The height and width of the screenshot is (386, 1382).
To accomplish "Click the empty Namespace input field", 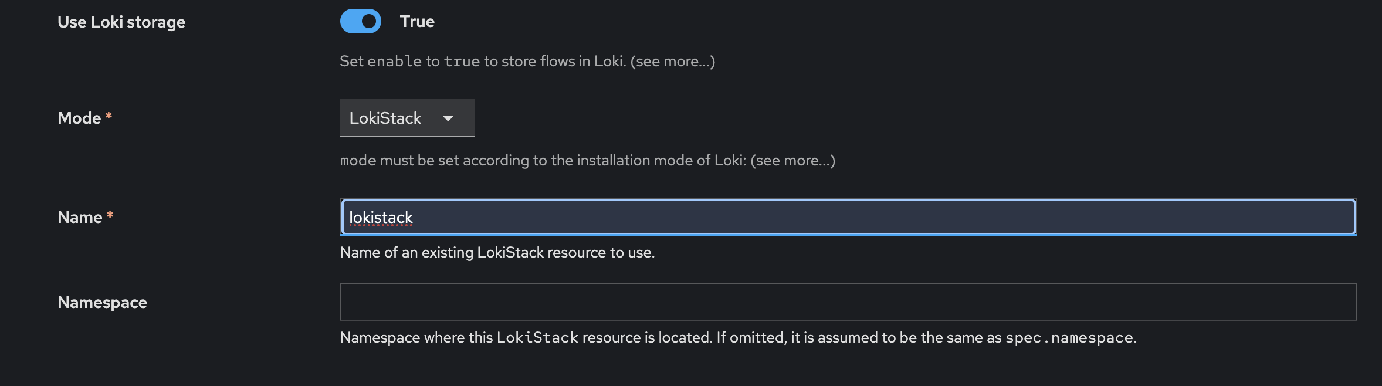I will 848,302.
